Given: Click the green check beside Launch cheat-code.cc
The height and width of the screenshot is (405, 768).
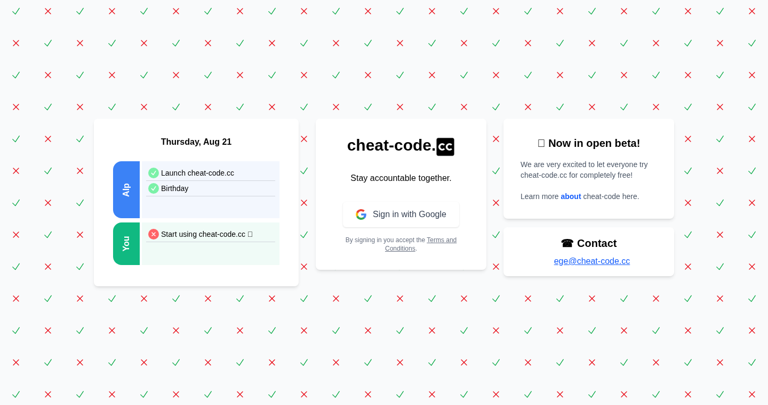Looking at the screenshot, I should 154,173.
